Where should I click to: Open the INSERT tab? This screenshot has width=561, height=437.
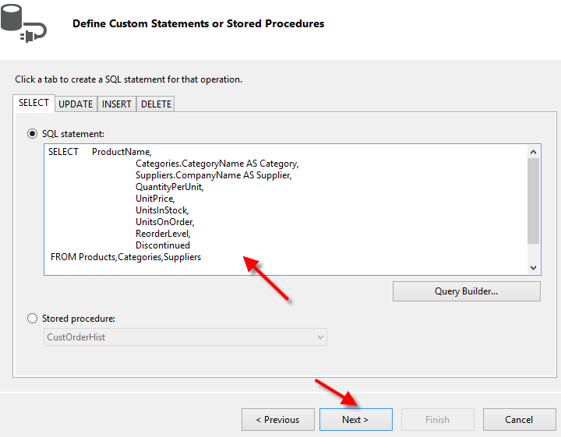click(117, 104)
